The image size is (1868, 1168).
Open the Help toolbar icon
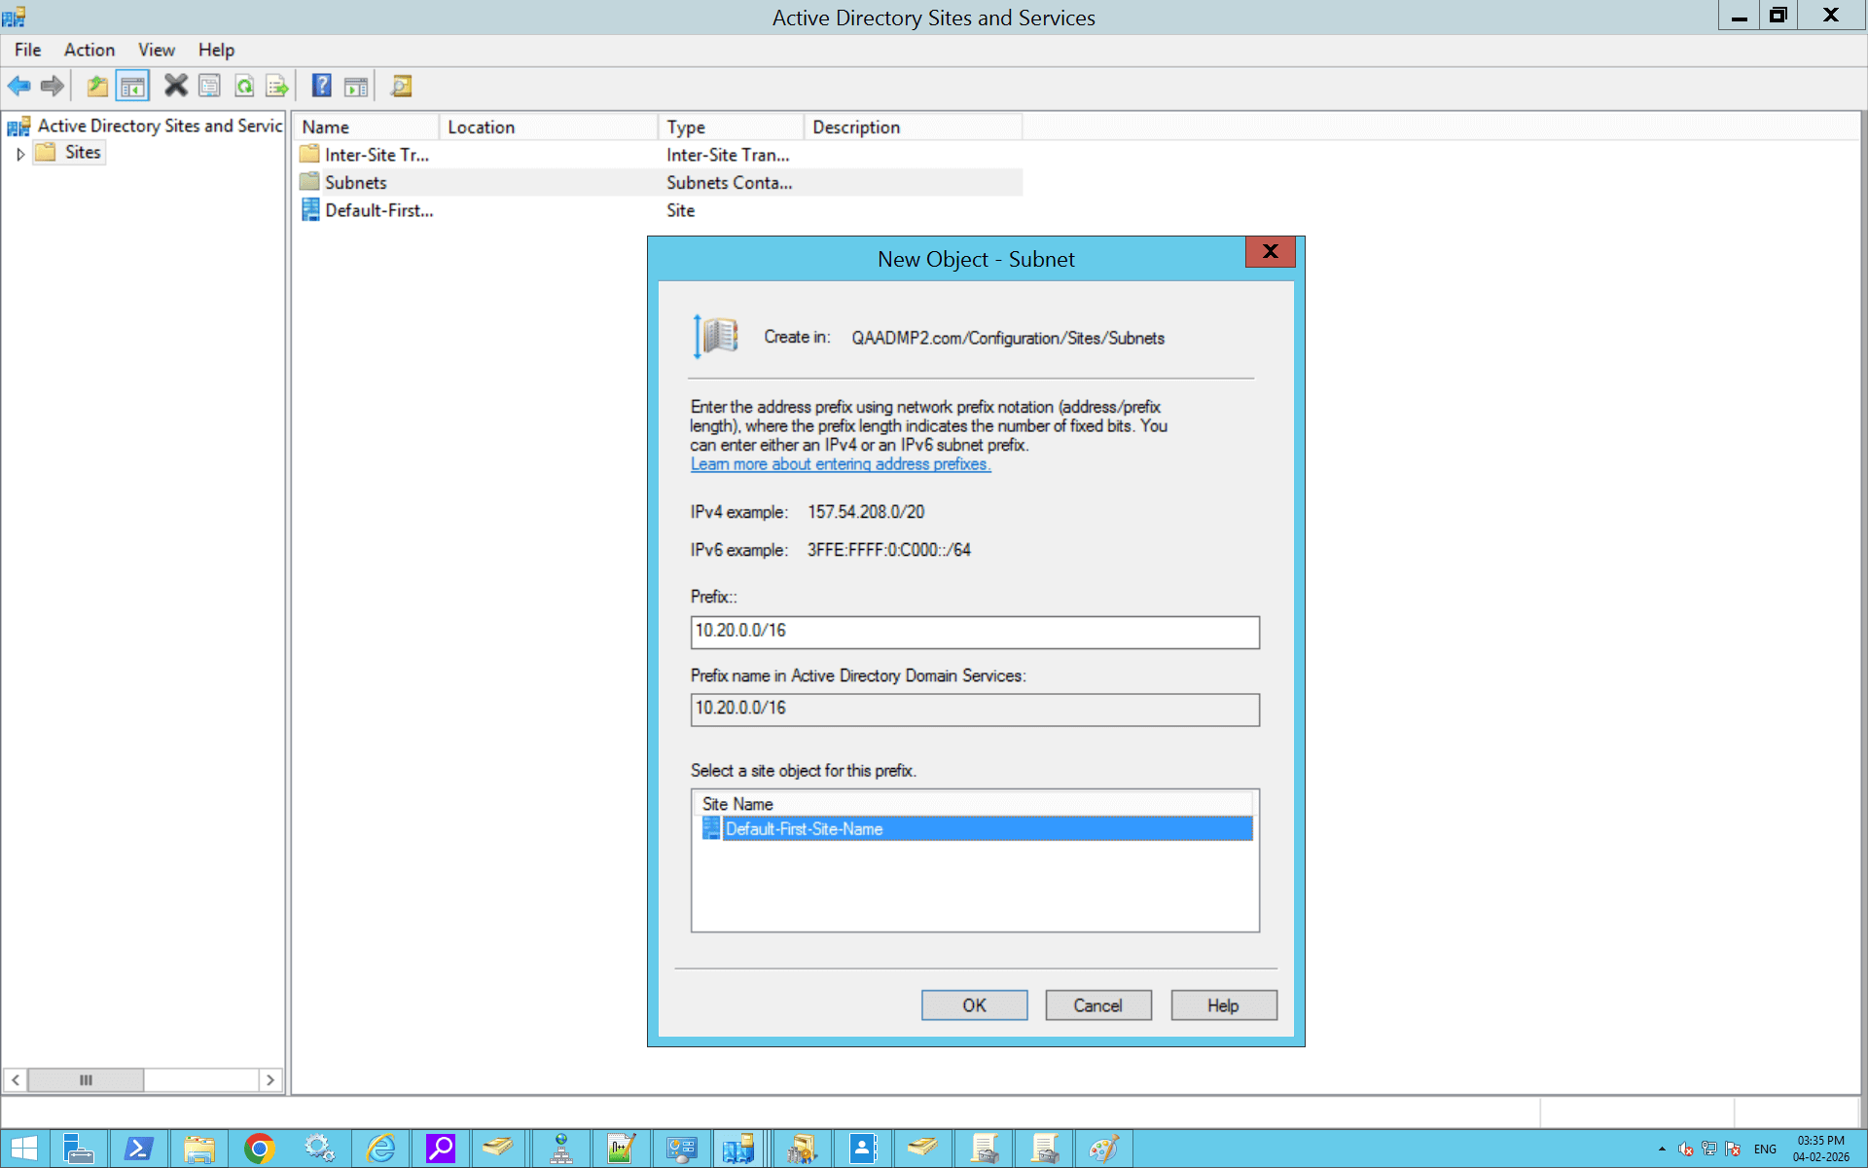(x=321, y=86)
